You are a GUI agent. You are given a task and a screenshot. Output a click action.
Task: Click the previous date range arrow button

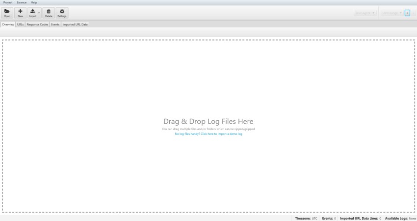(407, 13)
